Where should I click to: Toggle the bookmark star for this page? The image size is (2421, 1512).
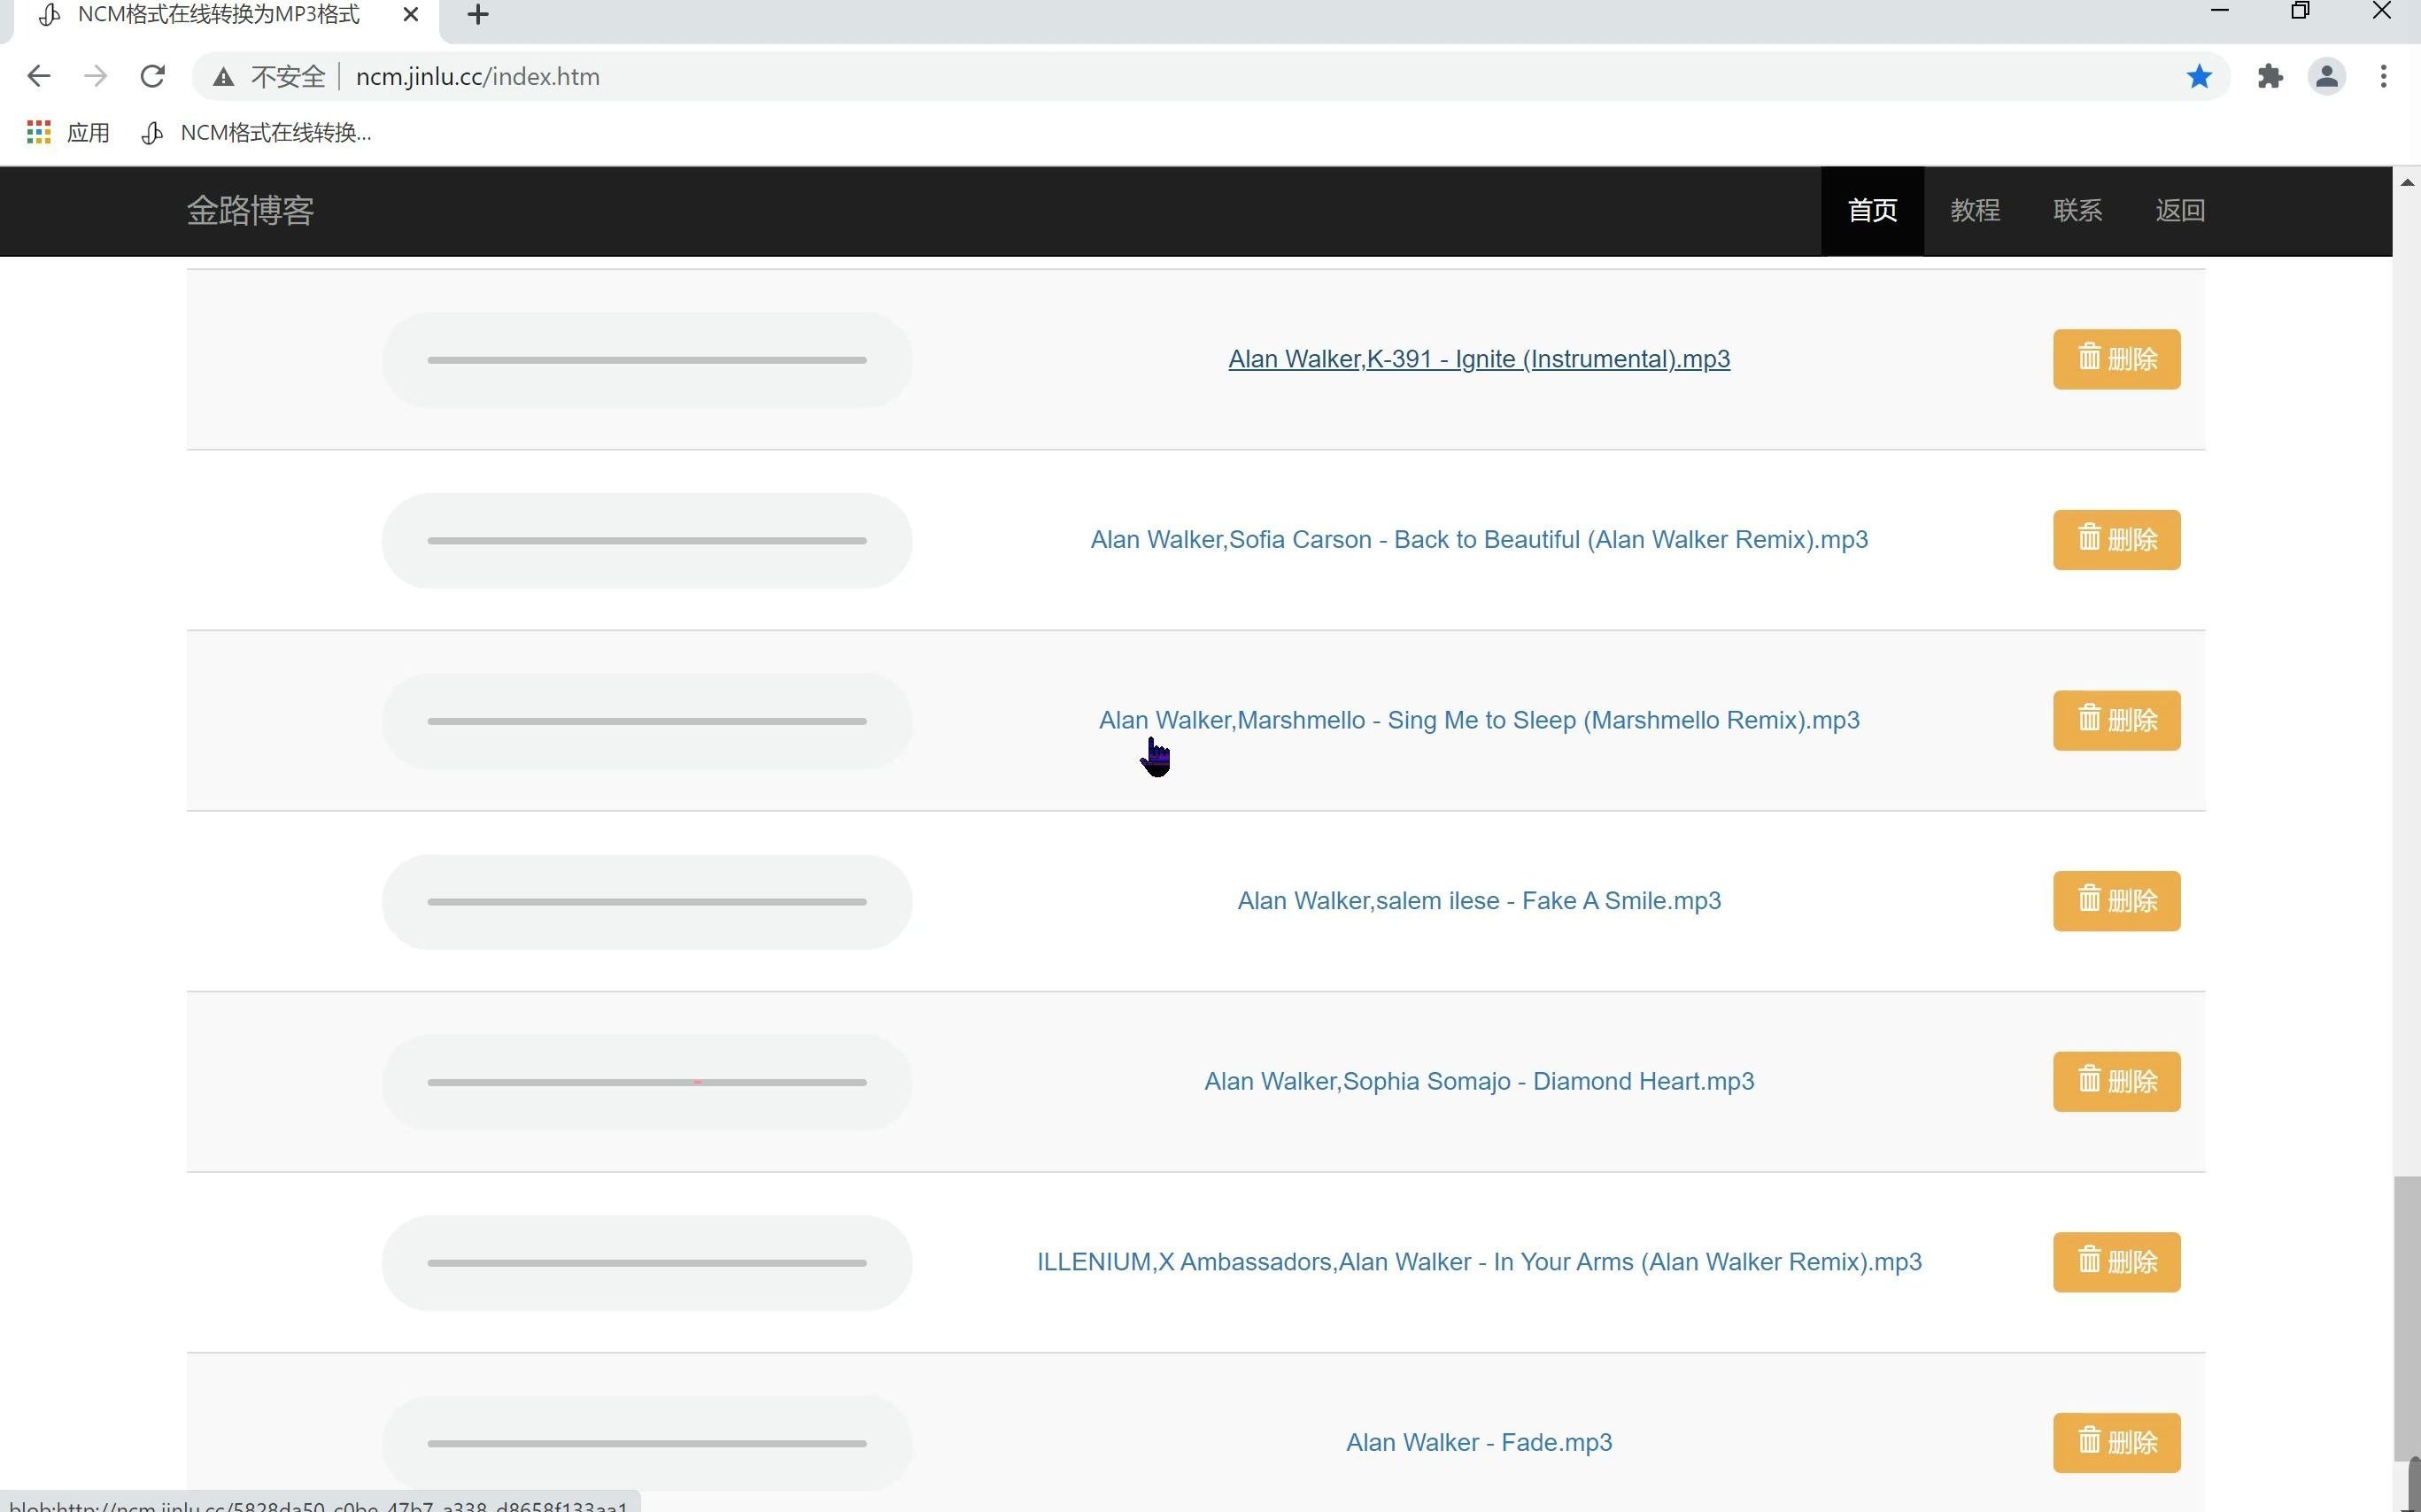2198,77
